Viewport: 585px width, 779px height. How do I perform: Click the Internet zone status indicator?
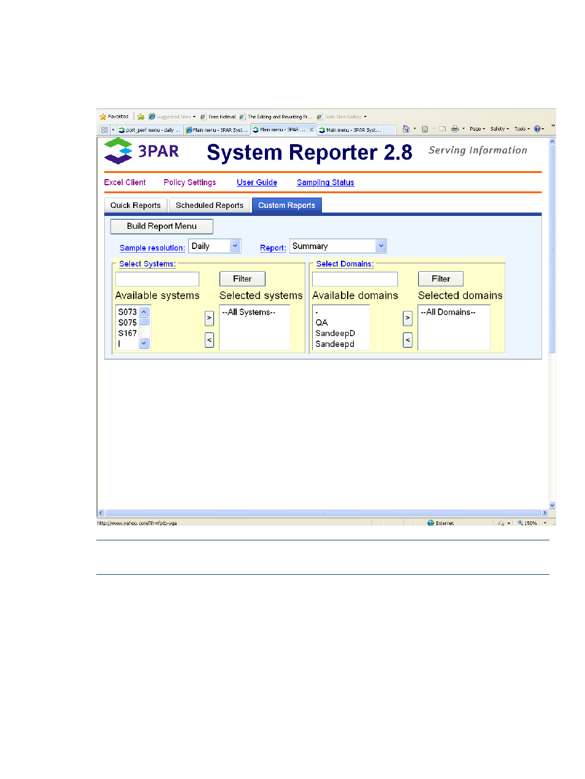pyautogui.click(x=441, y=523)
